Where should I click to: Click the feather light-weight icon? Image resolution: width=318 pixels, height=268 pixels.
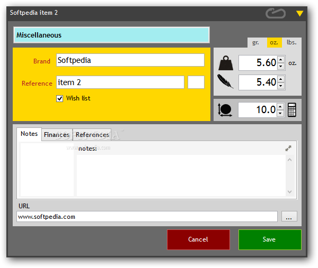225,81
